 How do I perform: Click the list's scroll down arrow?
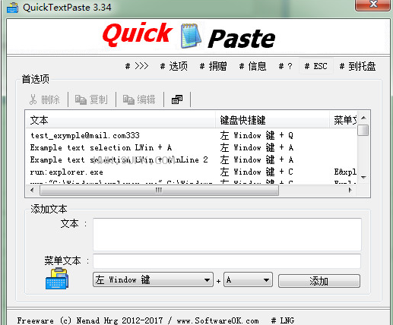point(363,177)
